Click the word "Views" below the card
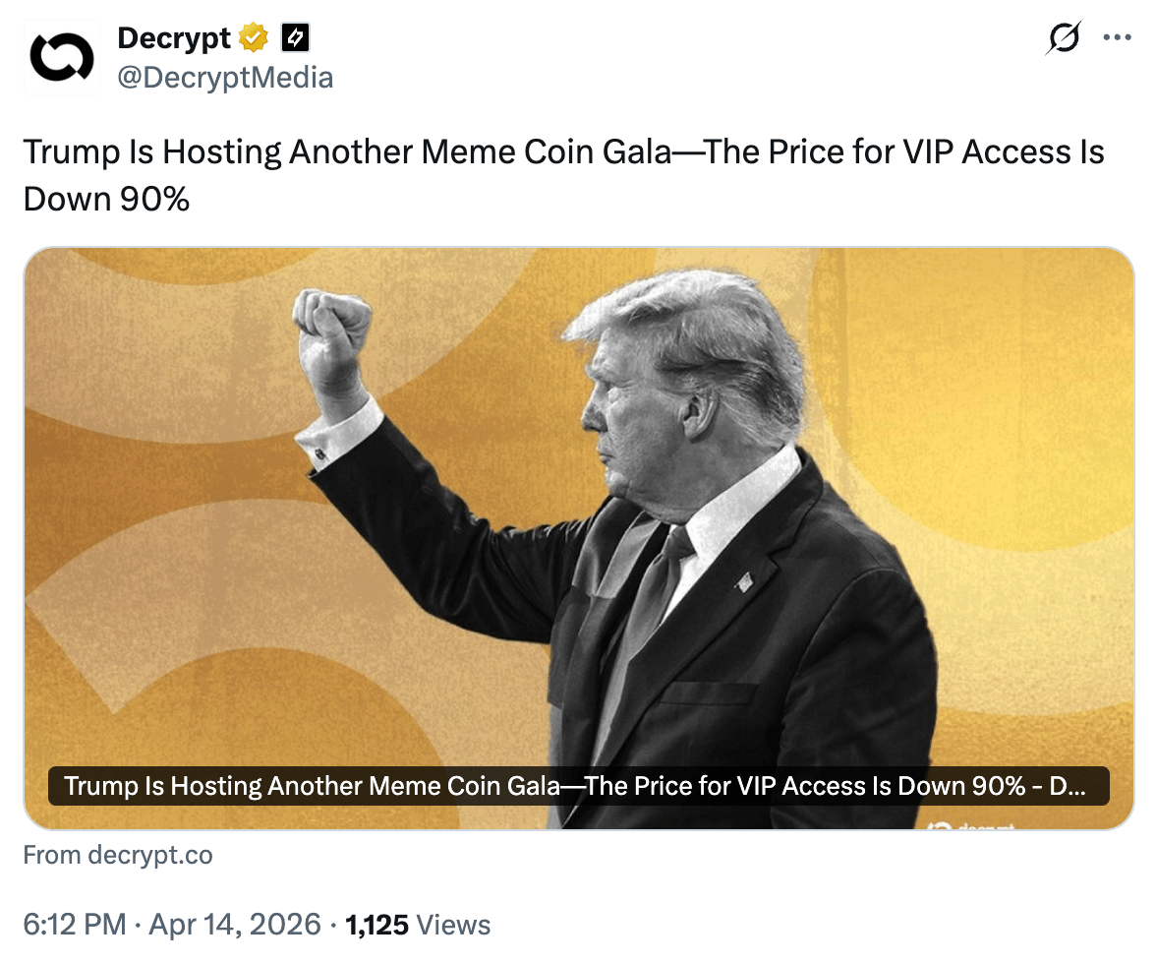The image size is (1156, 964). (x=453, y=925)
